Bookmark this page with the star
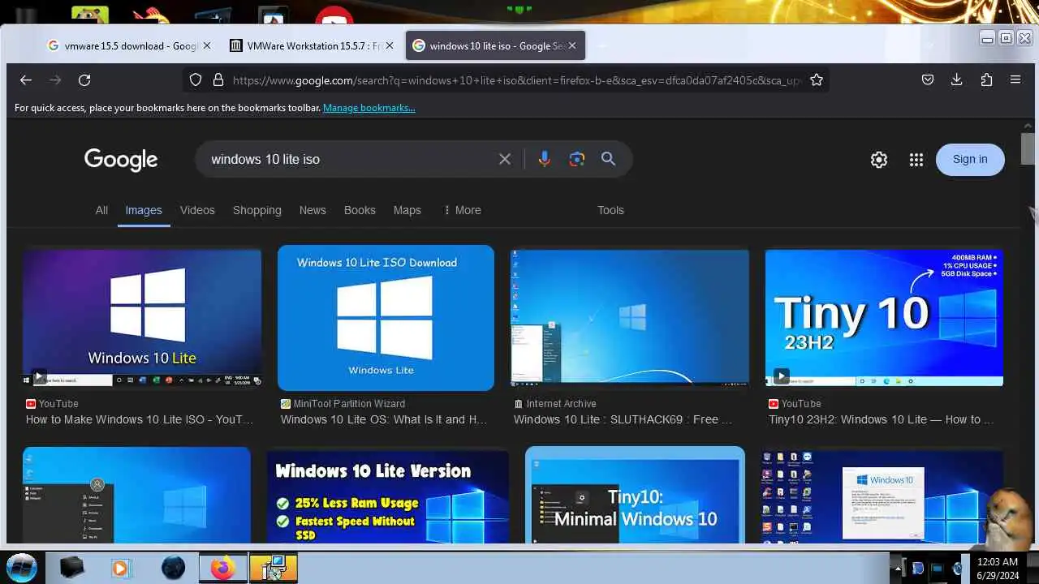Image resolution: width=1039 pixels, height=584 pixels. (817, 79)
